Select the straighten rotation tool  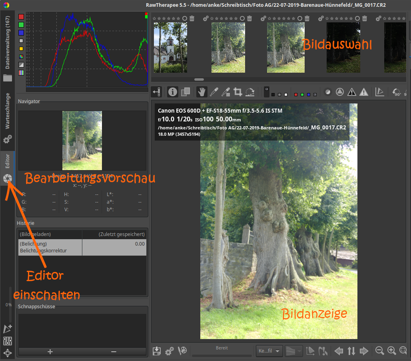[250, 92]
